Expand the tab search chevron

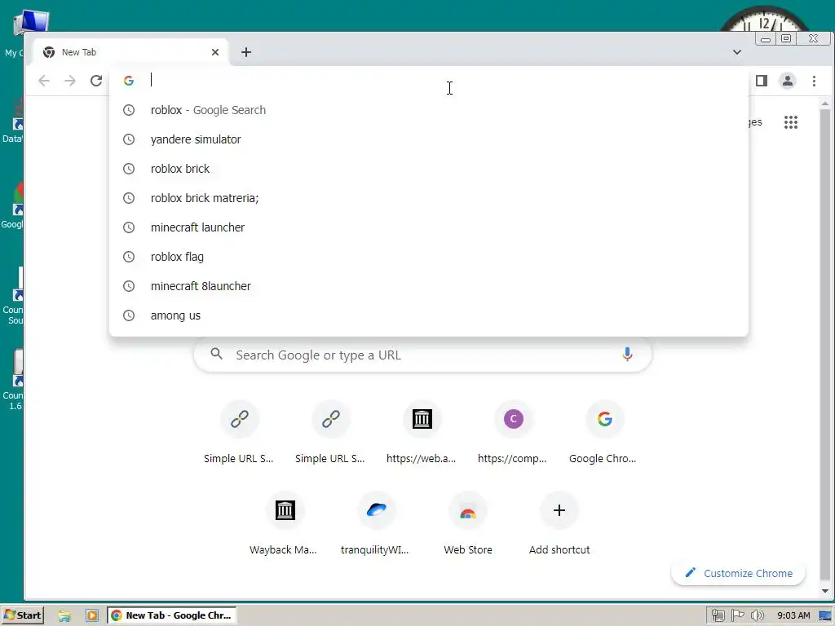pos(737,52)
